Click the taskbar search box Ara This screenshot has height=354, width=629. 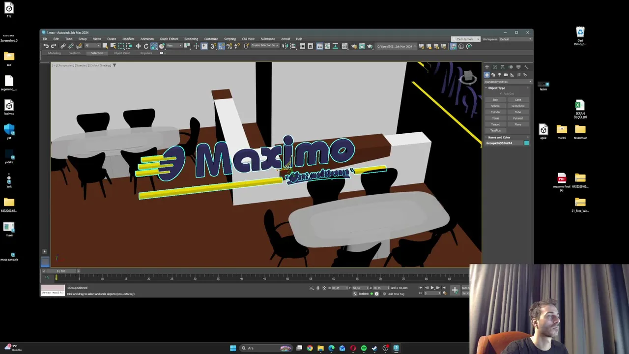coord(266,348)
